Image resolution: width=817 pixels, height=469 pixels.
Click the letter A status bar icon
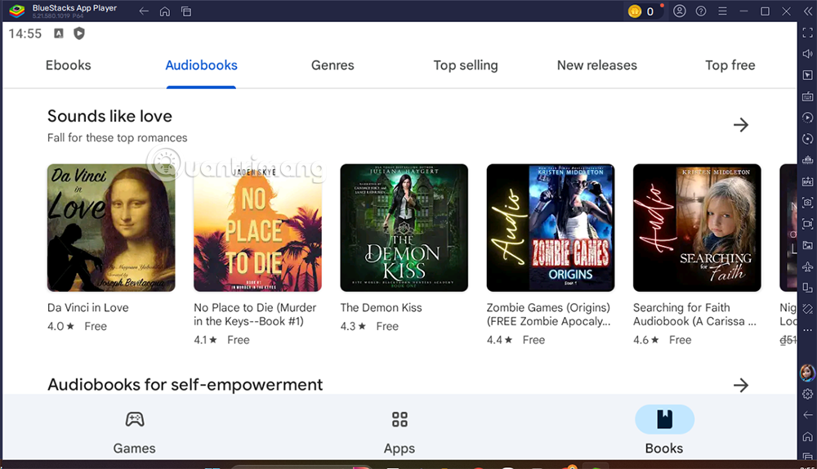click(58, 33)
